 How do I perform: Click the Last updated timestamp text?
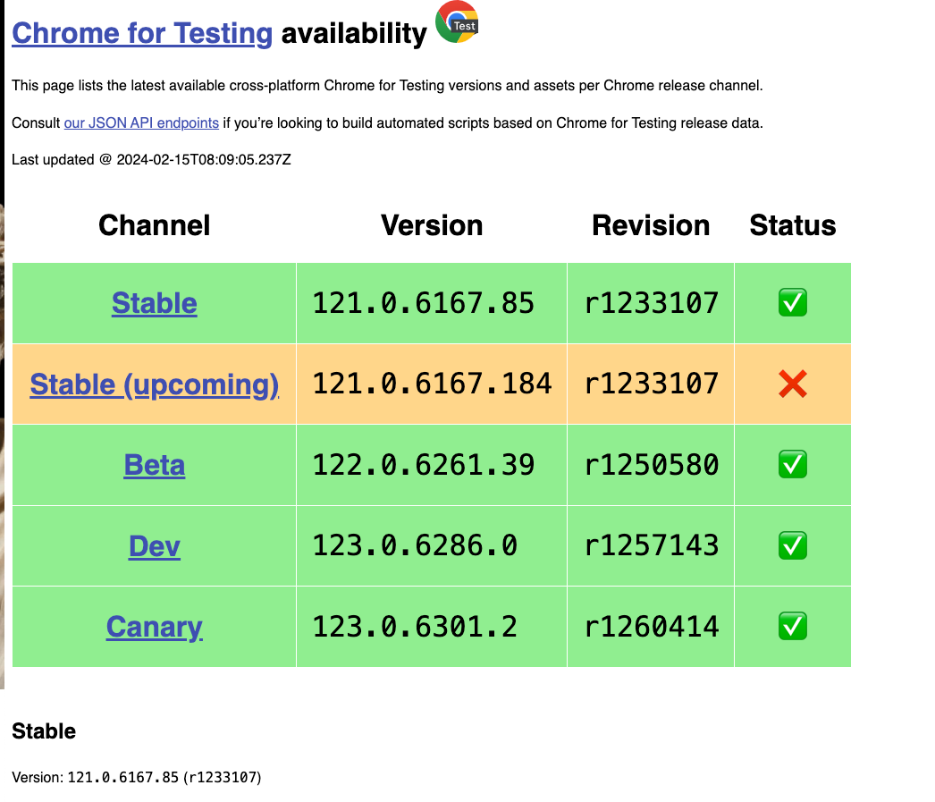pos(151,160)
